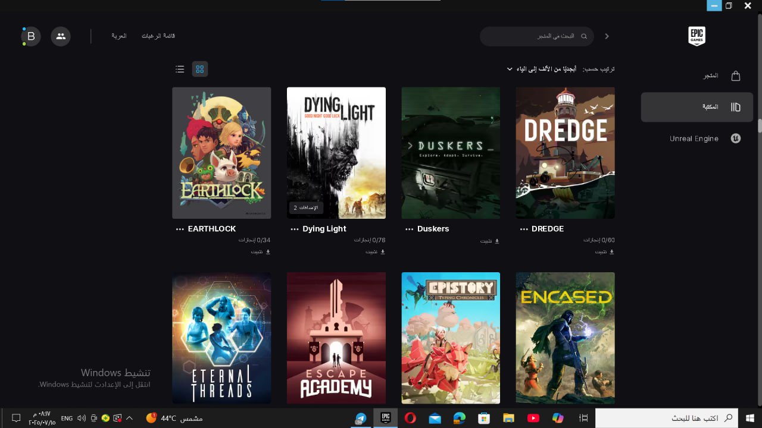The height and width of the screenshot is (428, 762).
Task: Open the EARTHLOCK game cover
Action: coord(221,153)
